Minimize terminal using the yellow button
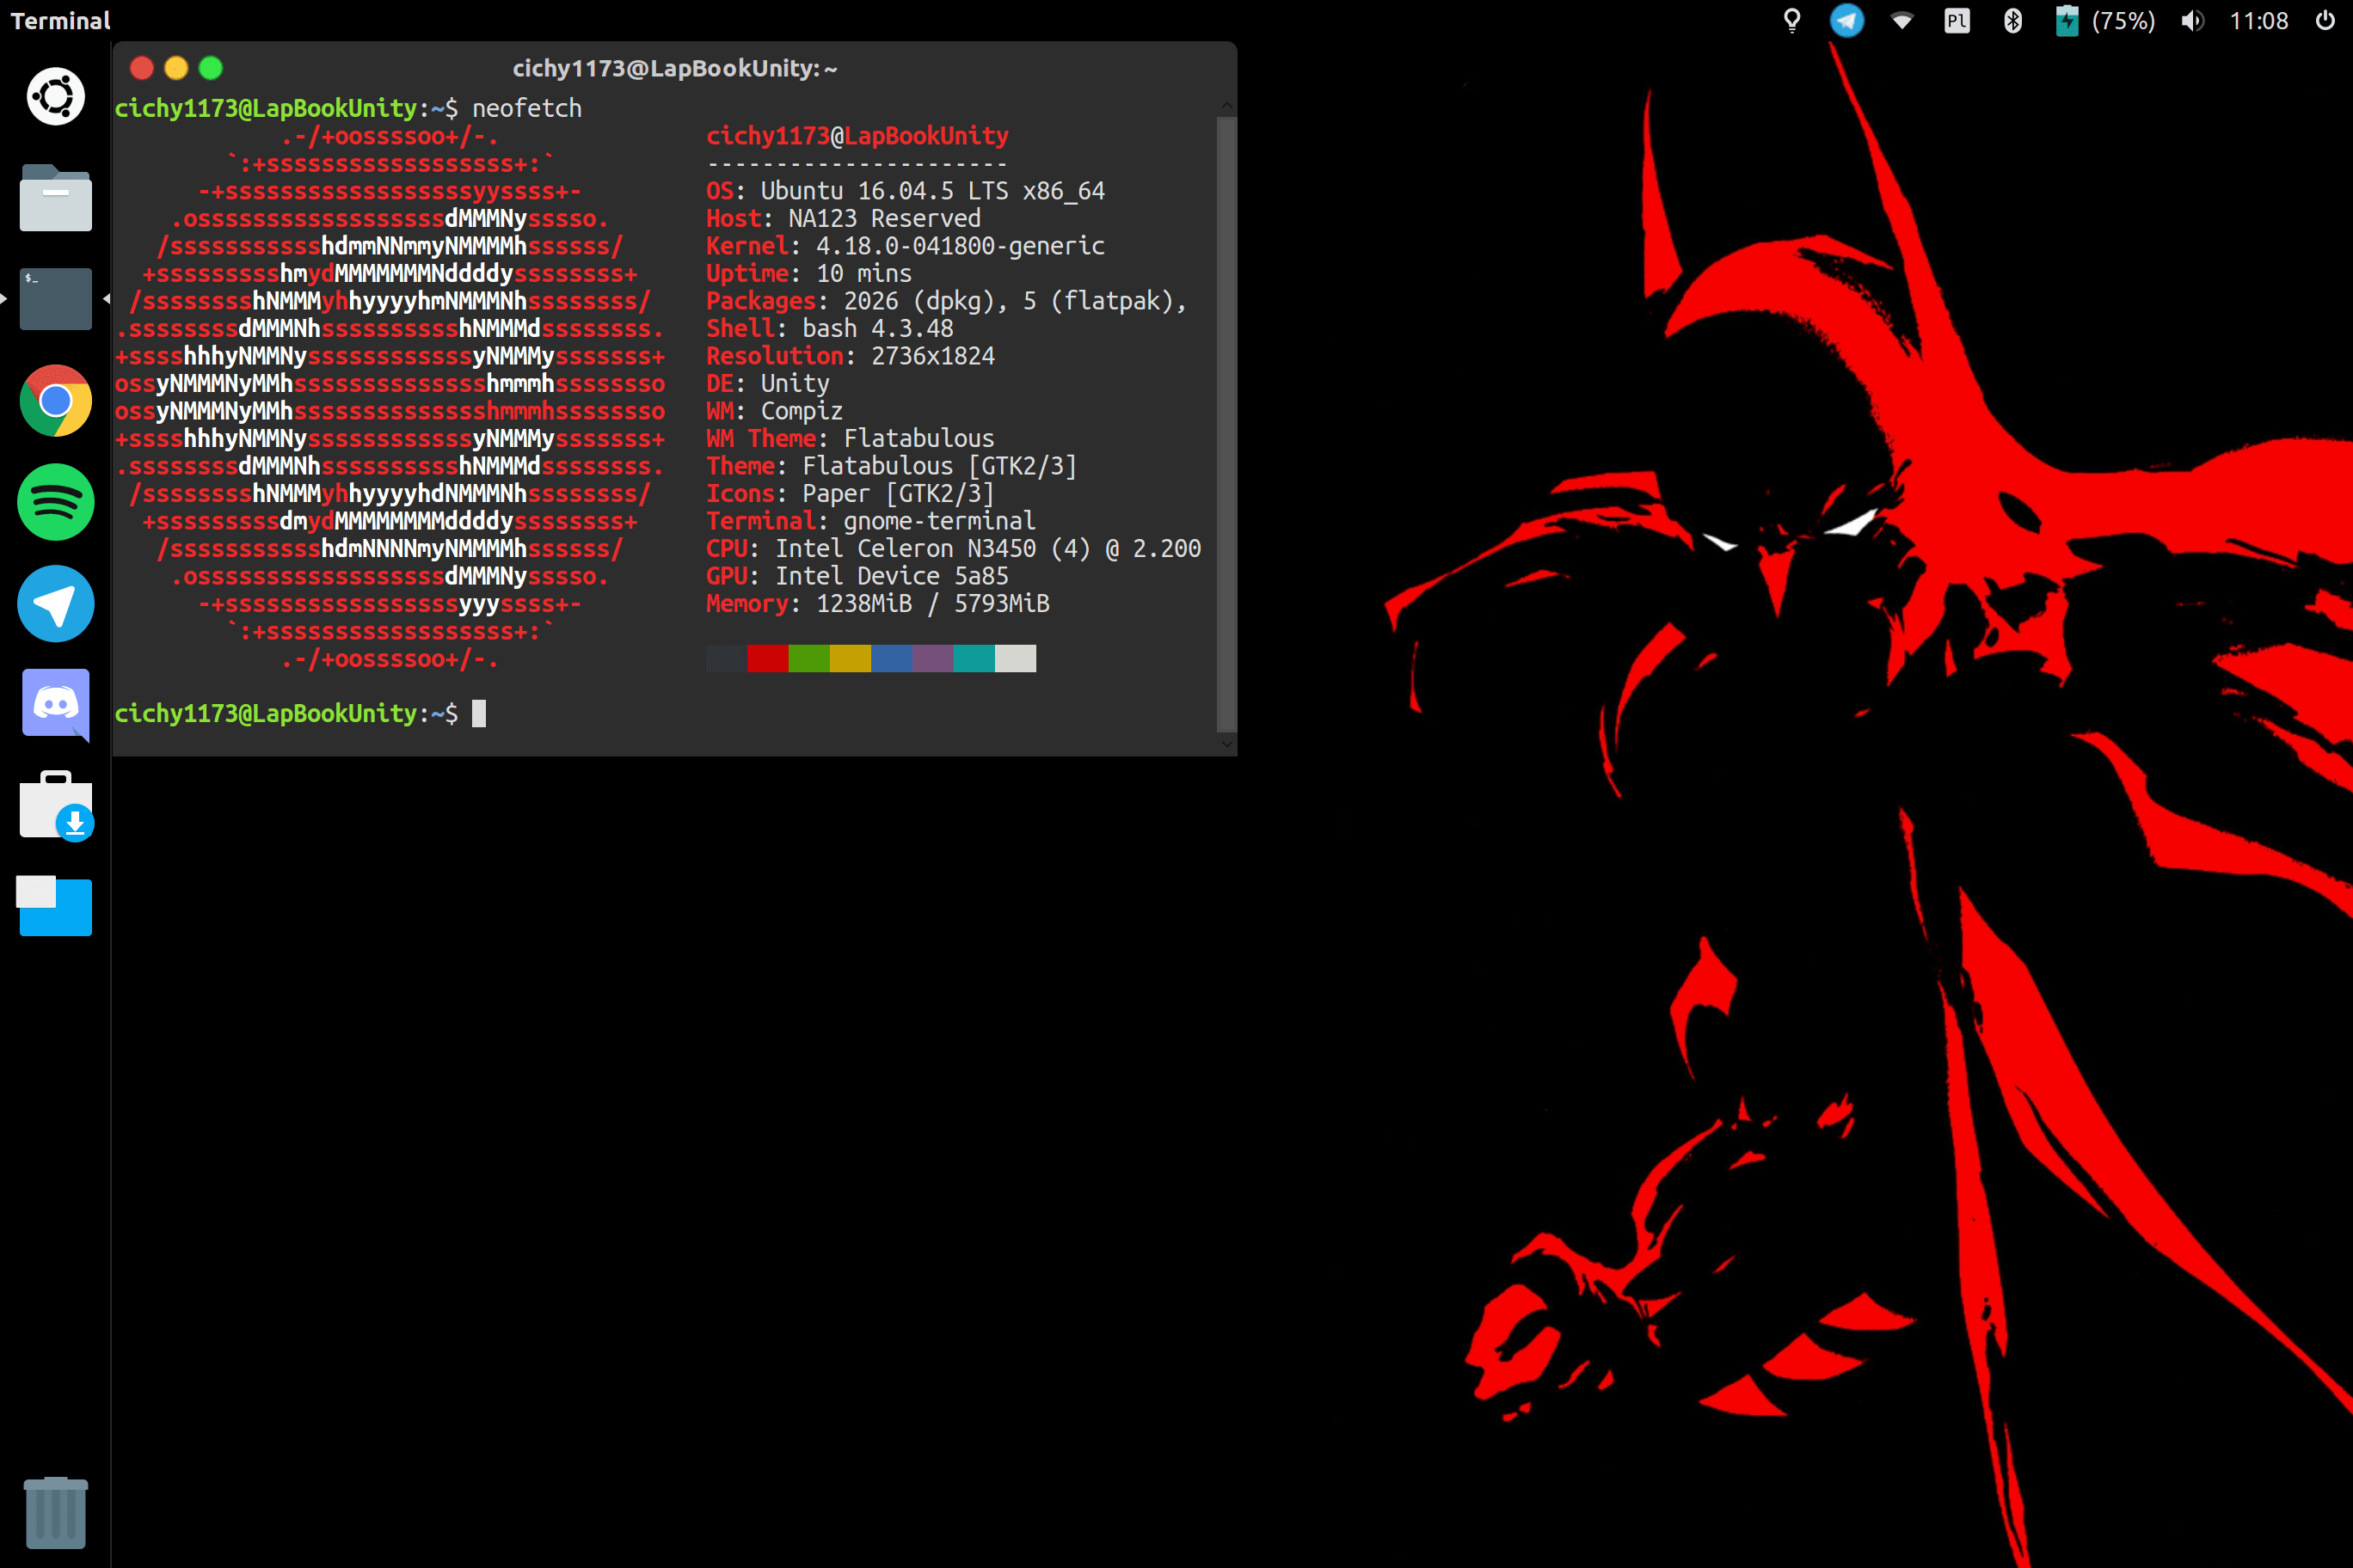The width and height of the screenshot is (2353, 1568). pyautogui.click(x=176, y=68)
